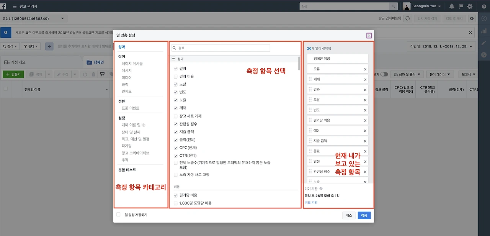
Task: Click refresh icon next to 방금 업데이트됨
Action: (408, 18)
